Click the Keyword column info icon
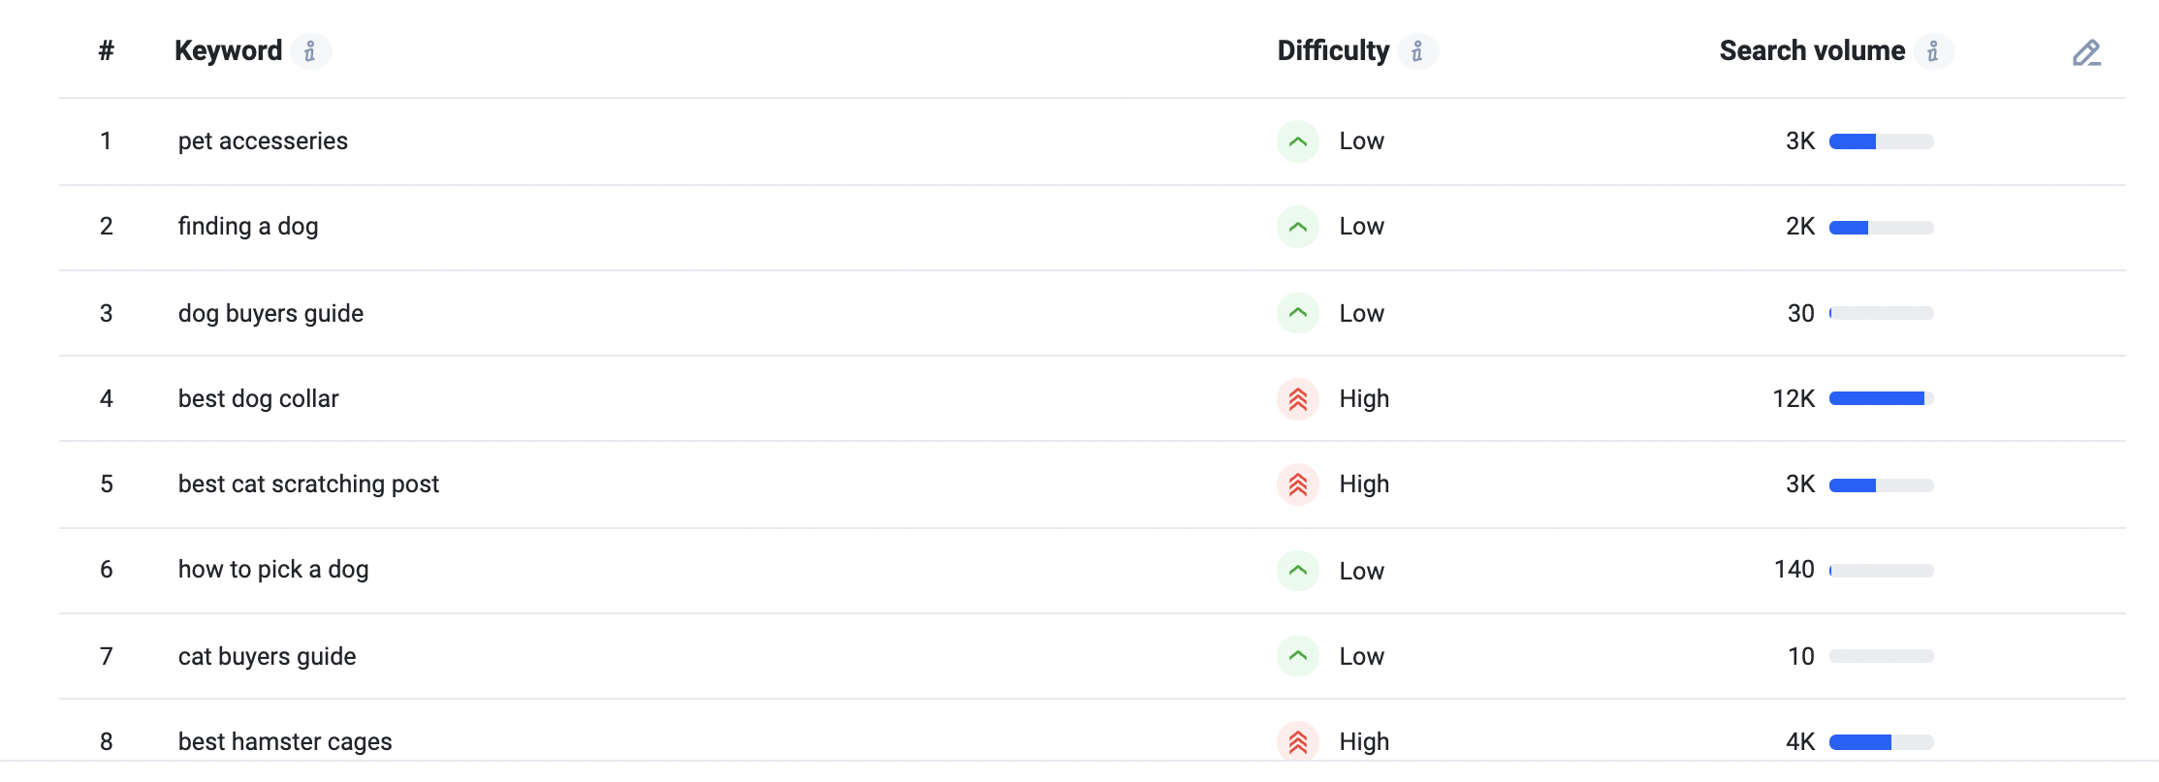This screenshot has height=782, width=2159. tap(310, 51)
